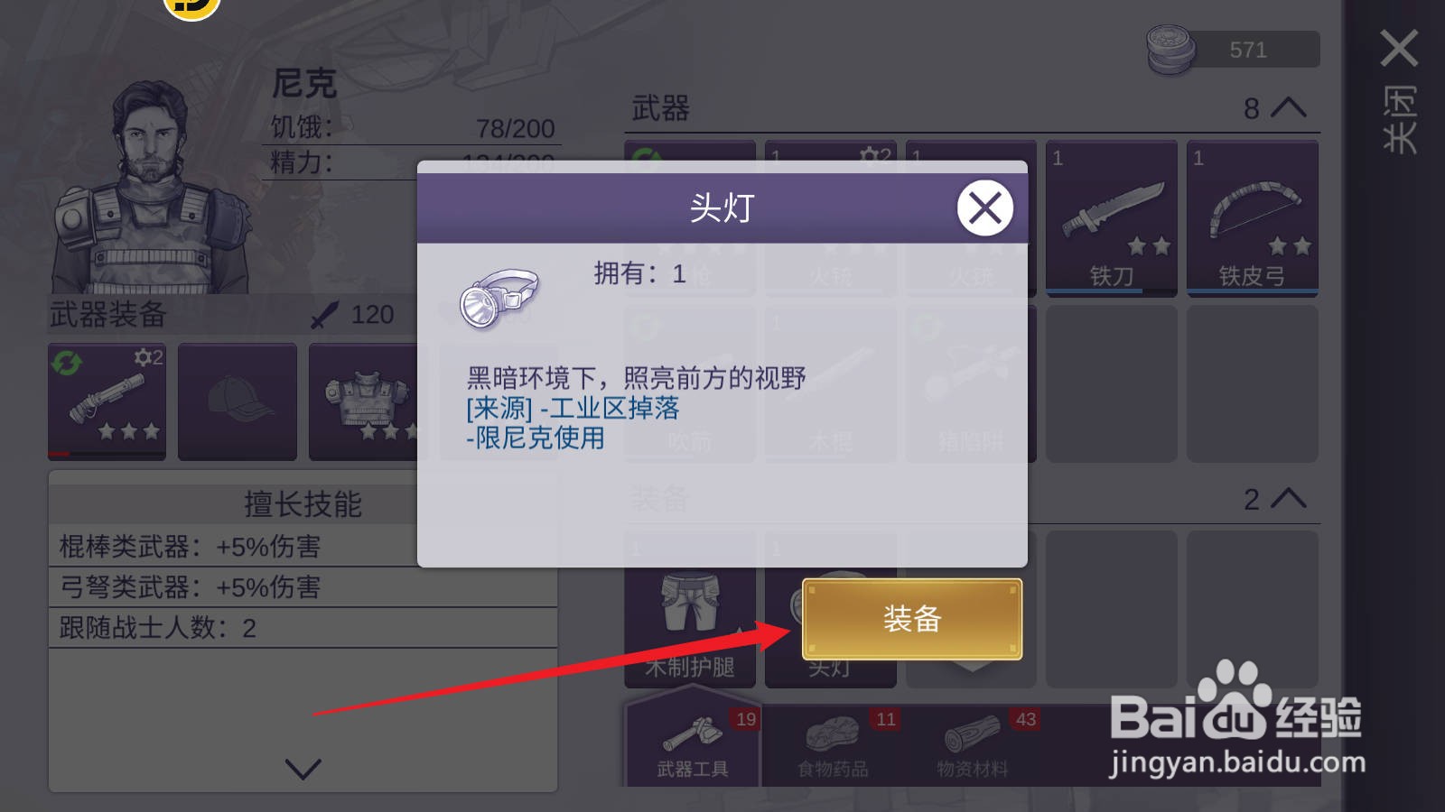Image resolution: width=1445 pixels, height=812 pixels.
Task: Switch to 武器工具 tab
Action: coord(693,744)
